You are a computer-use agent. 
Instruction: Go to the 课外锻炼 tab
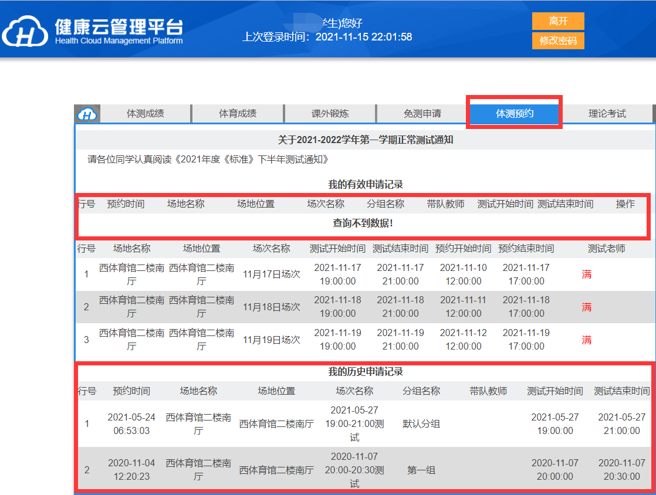(330, 114)
